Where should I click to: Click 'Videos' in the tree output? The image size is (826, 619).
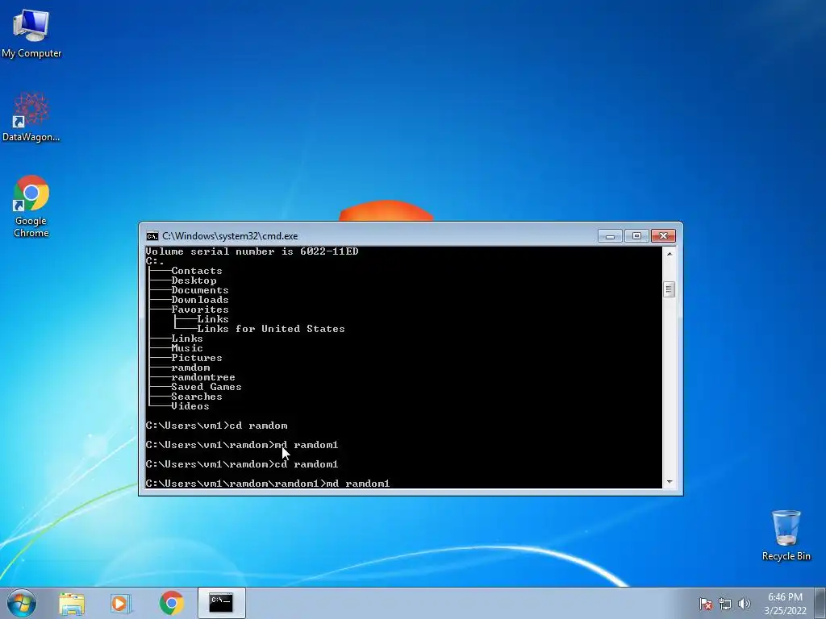(190, 406)
